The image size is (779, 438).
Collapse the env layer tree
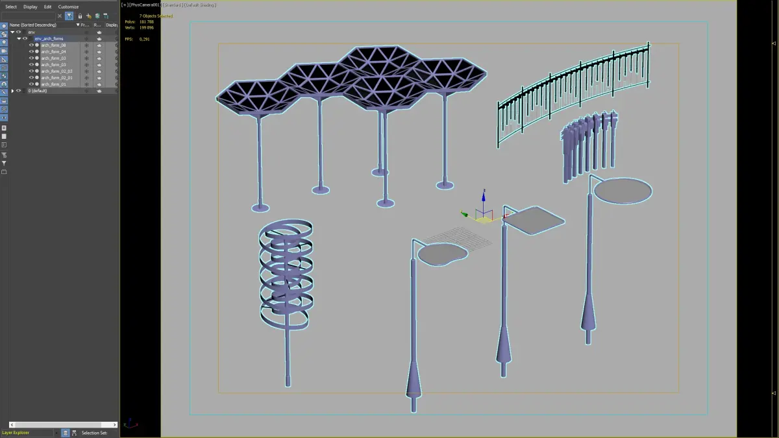(12, 32)
